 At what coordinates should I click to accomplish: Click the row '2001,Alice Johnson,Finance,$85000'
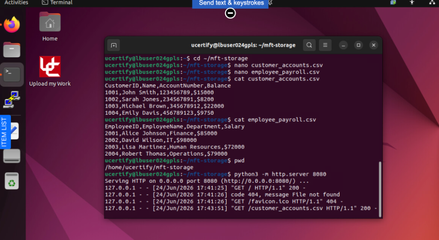(x=161, y=134)
